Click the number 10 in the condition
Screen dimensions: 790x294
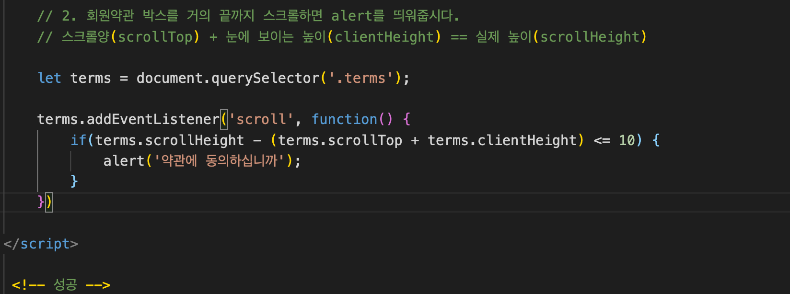[627, 140]
